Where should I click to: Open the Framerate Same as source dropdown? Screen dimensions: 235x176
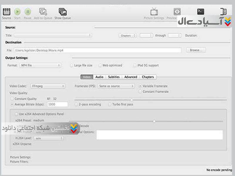click(116, 86)
